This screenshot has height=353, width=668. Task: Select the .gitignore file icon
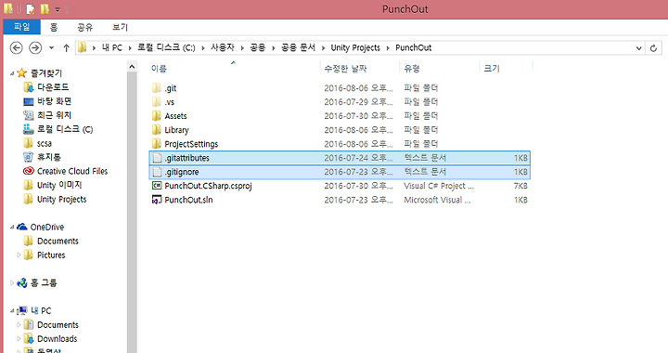[157, 172]
